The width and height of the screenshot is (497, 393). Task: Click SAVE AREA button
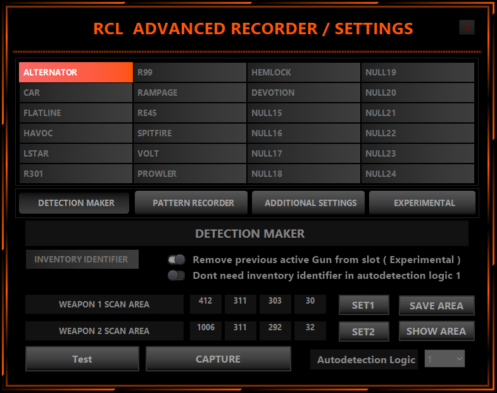click(x=436, y=306)
